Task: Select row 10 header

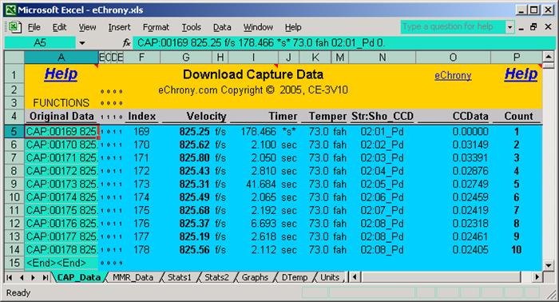Action: (x=14, y=197)
